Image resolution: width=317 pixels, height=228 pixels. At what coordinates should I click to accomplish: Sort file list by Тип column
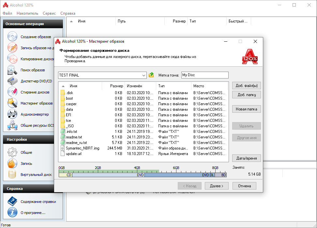174,86
